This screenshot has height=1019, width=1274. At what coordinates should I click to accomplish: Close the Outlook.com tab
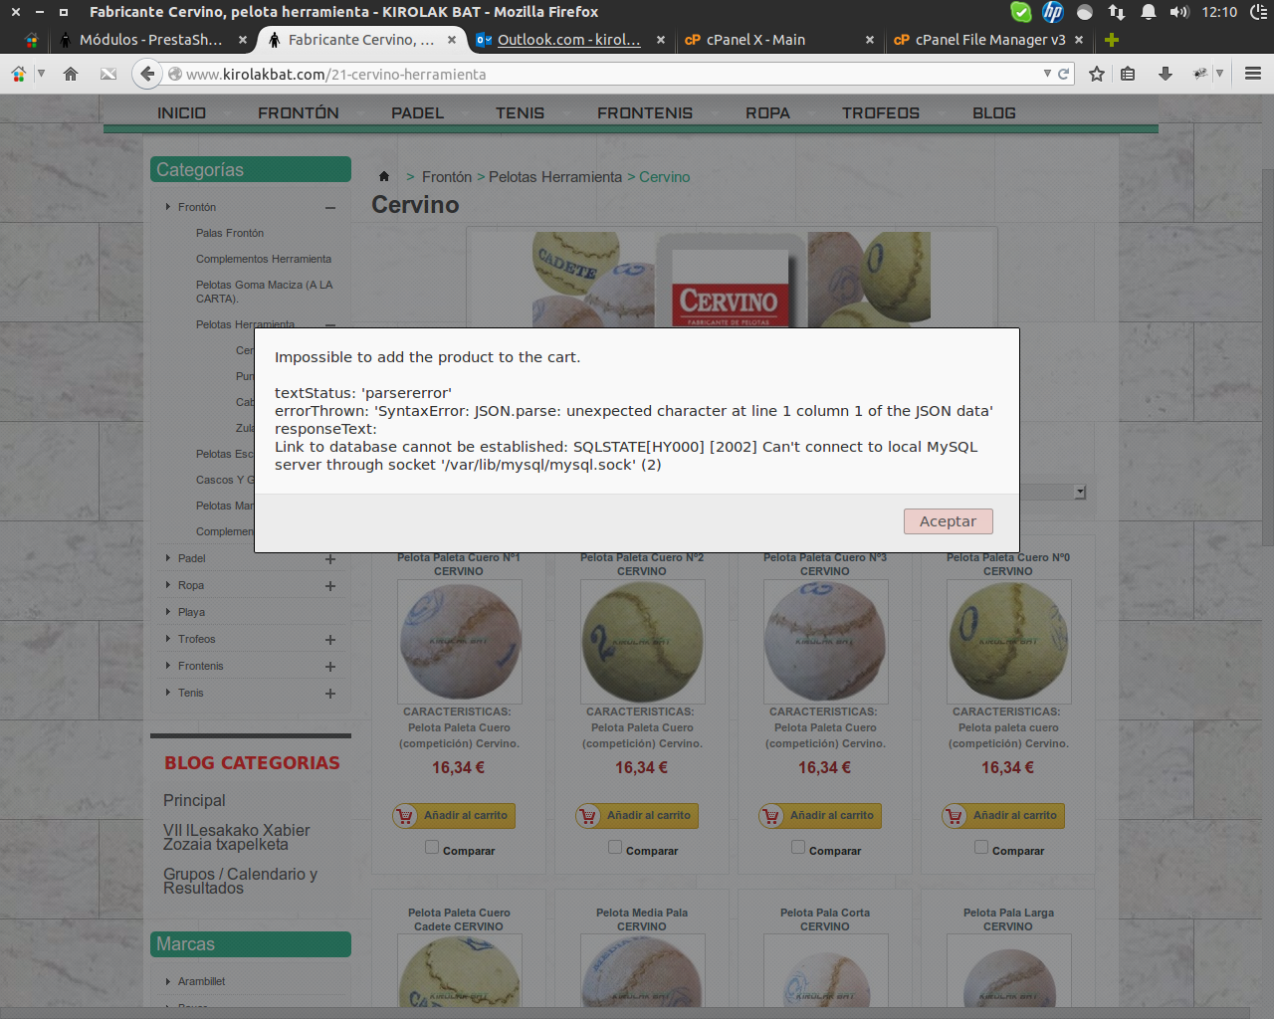(661, 40)
